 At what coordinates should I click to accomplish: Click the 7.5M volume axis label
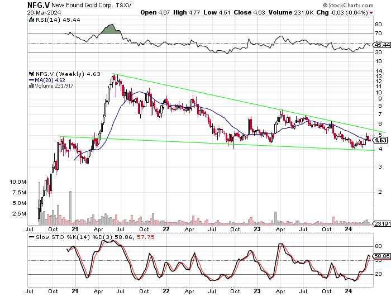(20, 193)
